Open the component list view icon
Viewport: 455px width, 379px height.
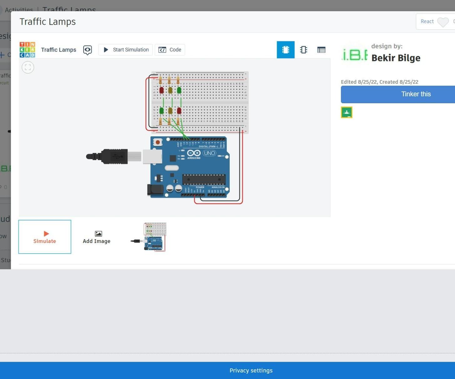click(x=321, y=50)
